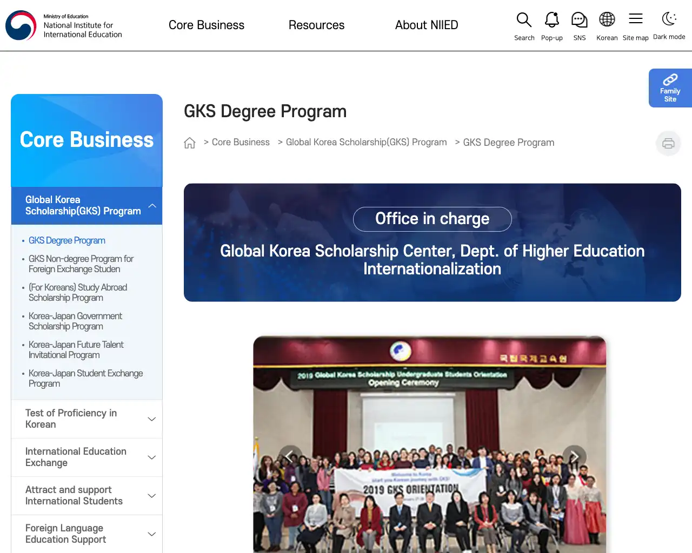Image resolution: width=692 pixels, height=553 pixels.
Task: Click the NIIED logo in the header
Action: click(x=64, y=25)
